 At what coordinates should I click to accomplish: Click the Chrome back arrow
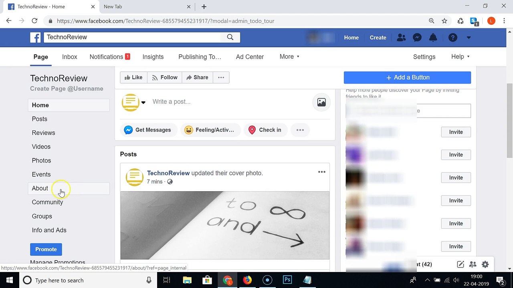tap(9, 21)
